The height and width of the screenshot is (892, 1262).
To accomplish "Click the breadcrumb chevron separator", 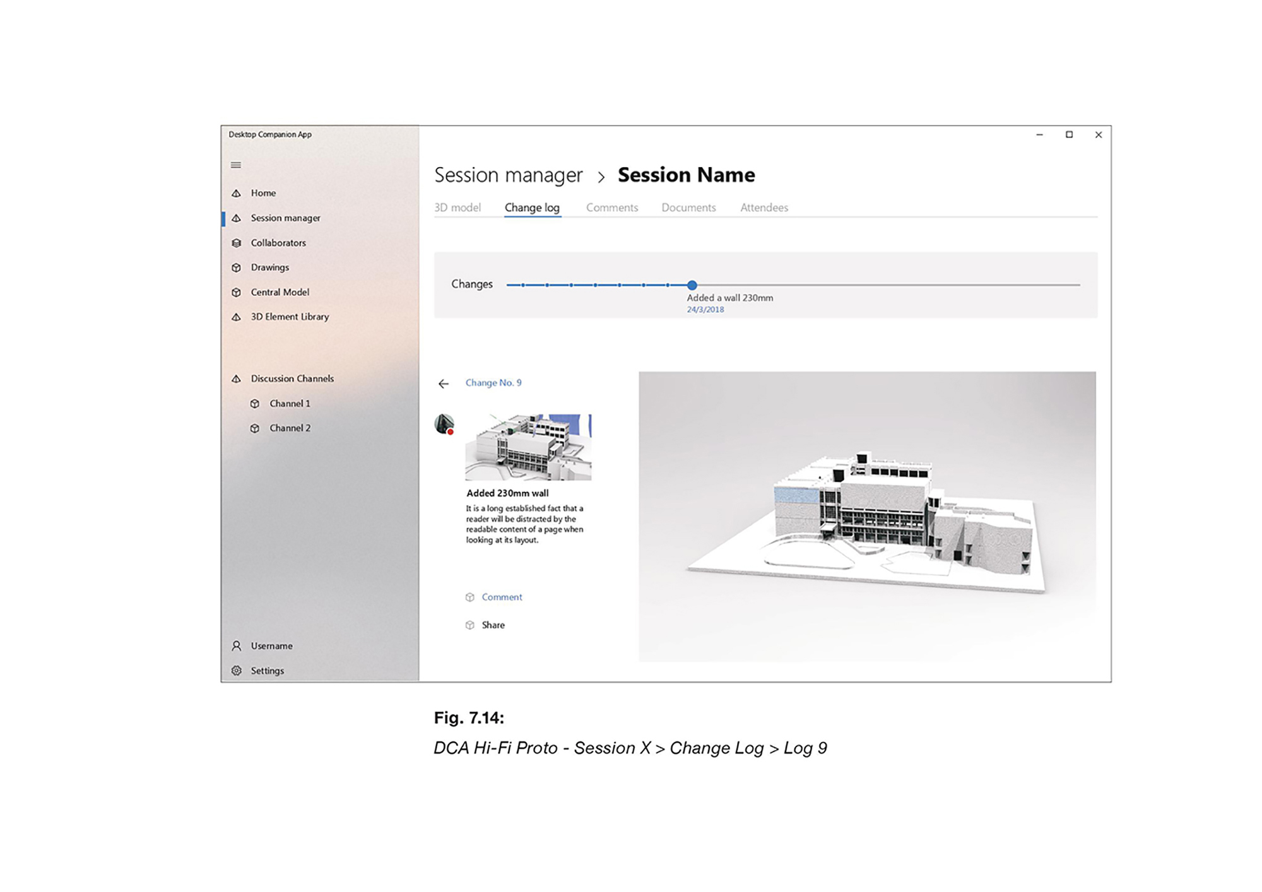I will click(x=601, y=177).
